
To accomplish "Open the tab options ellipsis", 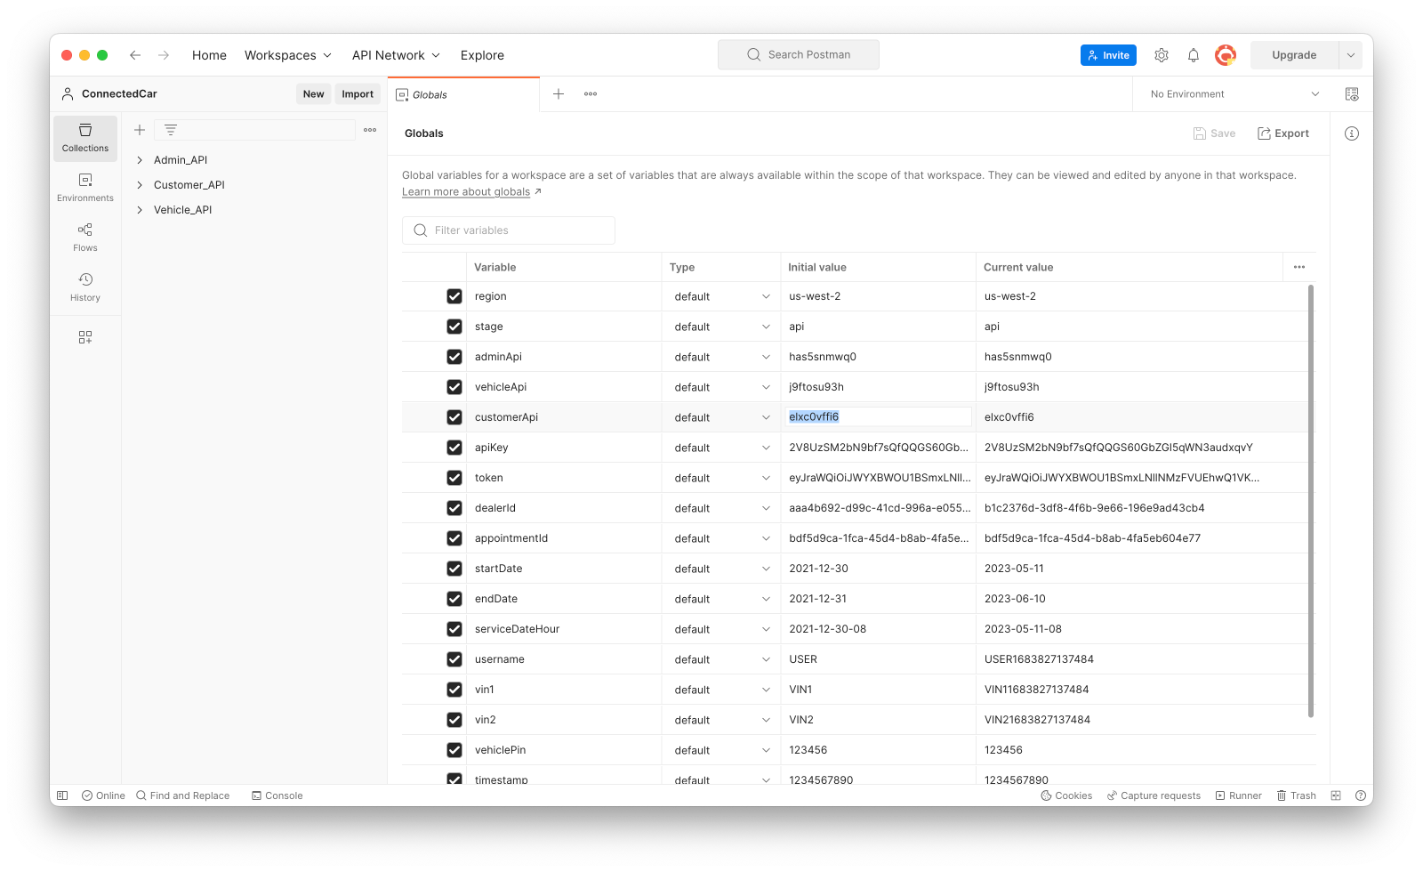I will click(591, 94).
